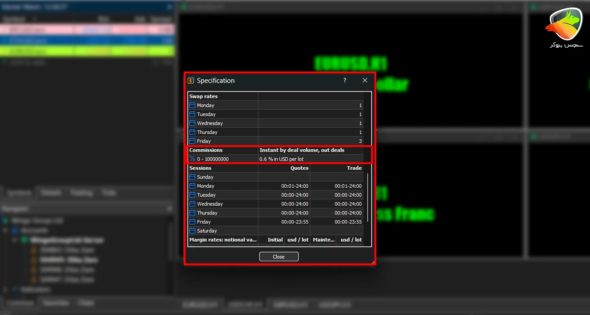The height and width of the screenshot is (315, 590).
Task: Click the Trade column header
Action: tap(355, 168)
